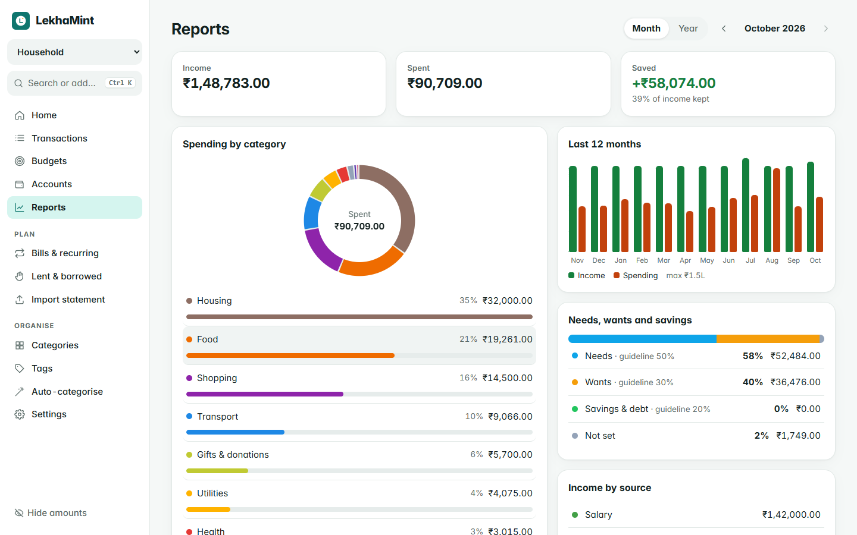Click the Accounts card icon

(20, 184)
